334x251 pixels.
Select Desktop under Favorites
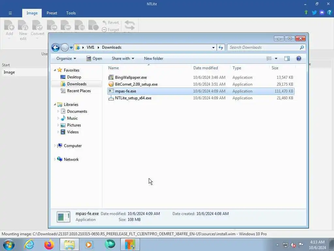click(x=74, y=77)
